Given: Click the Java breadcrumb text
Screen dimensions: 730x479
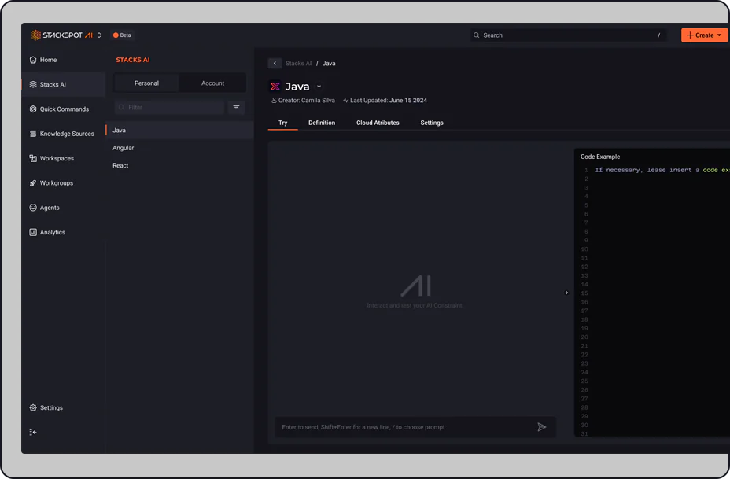Looking at the screenshot, I should [329, 63].
